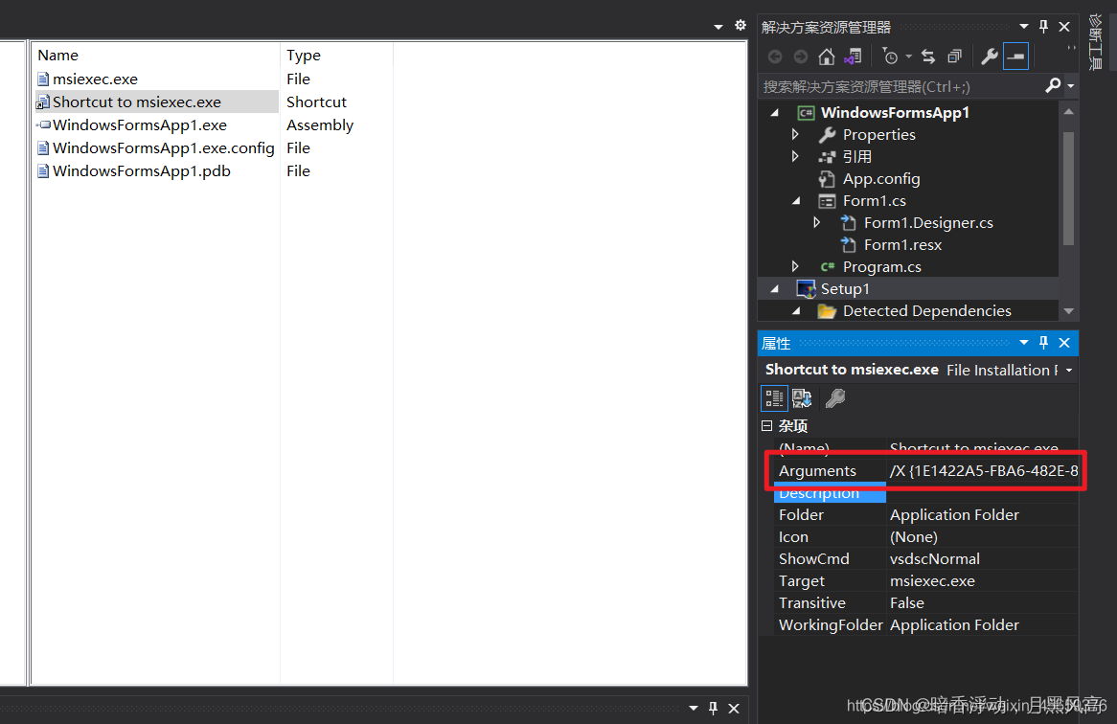Expand the 引用 references node
1117x724 pixels.
796,157
